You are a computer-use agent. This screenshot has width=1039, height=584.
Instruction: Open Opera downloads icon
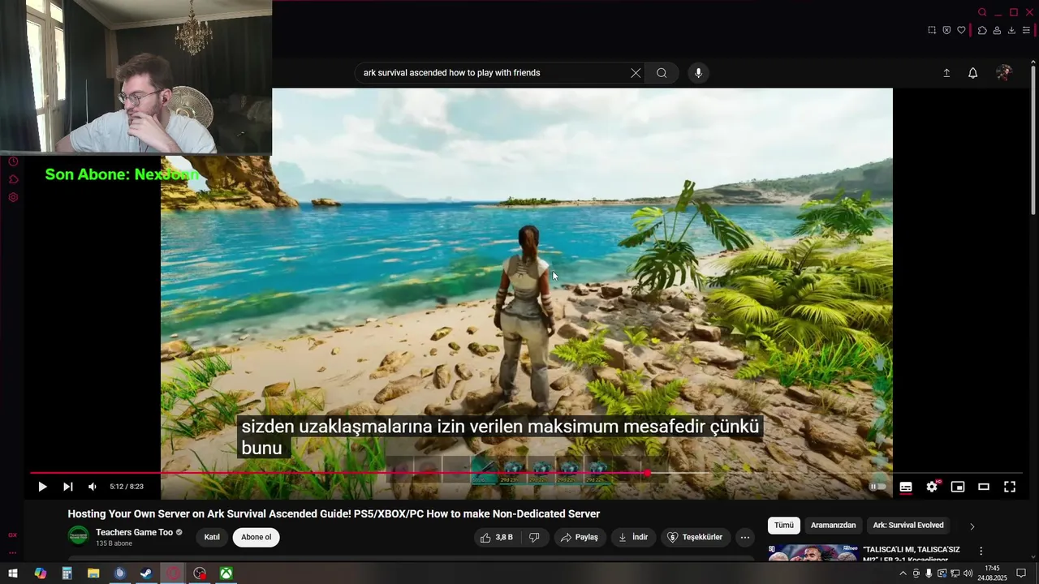1011,30
